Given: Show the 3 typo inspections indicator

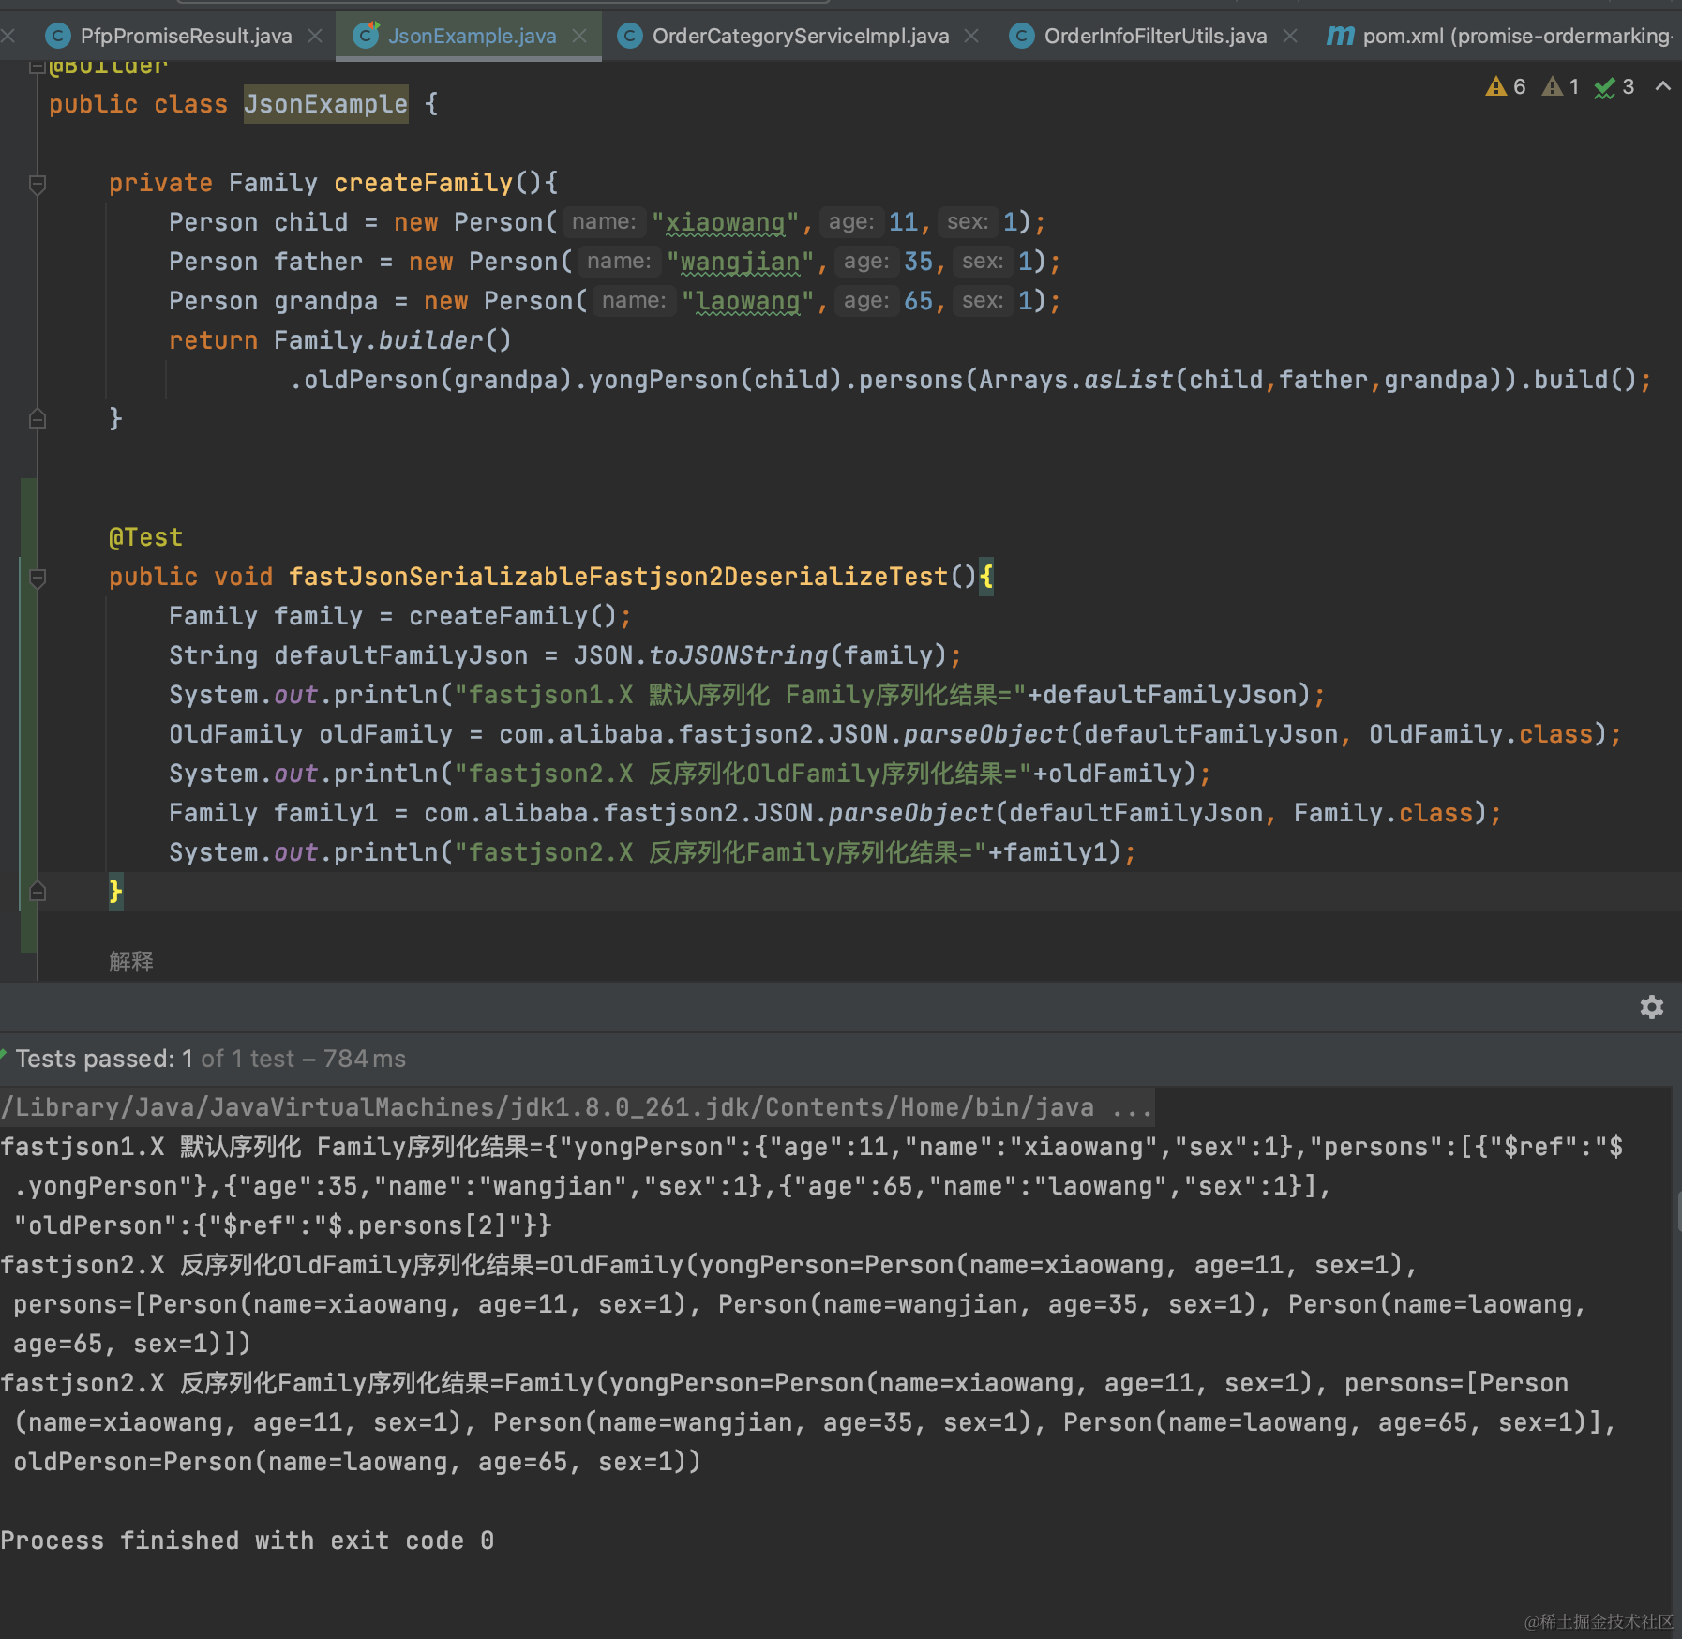Looking at the screenshot, I should click(1614, 87).
